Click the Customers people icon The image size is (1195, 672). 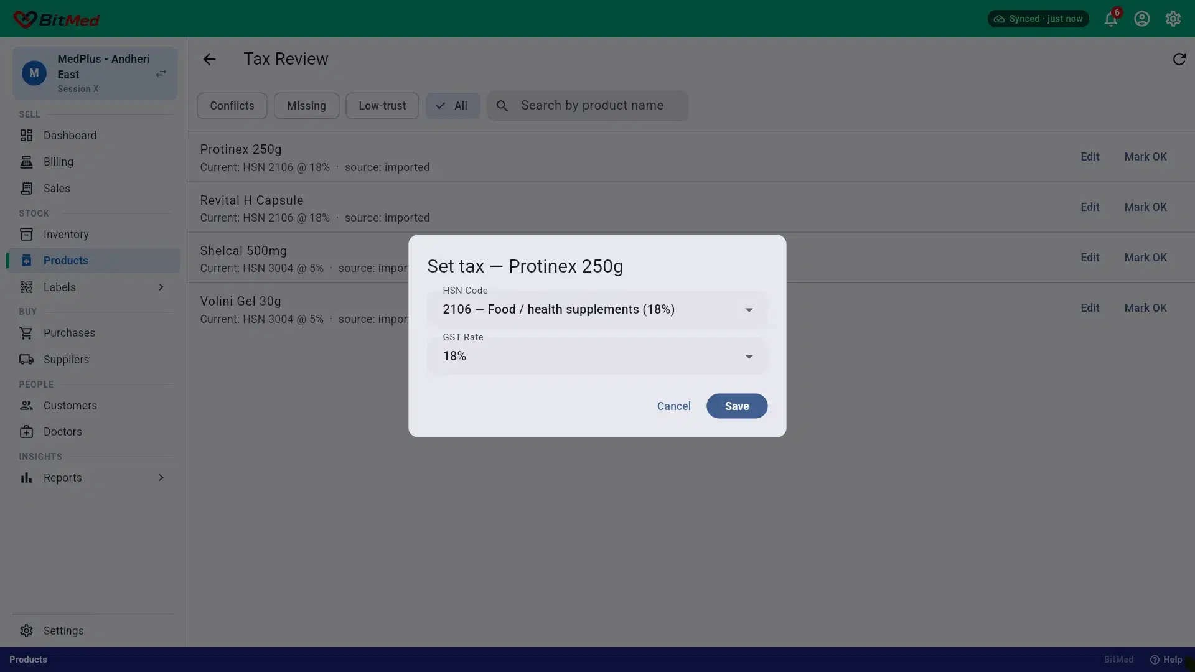point(26,406)
